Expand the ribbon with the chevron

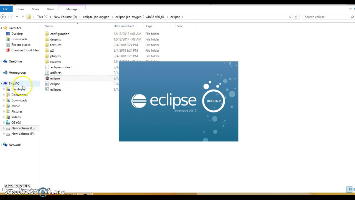(x=350, y=9)
